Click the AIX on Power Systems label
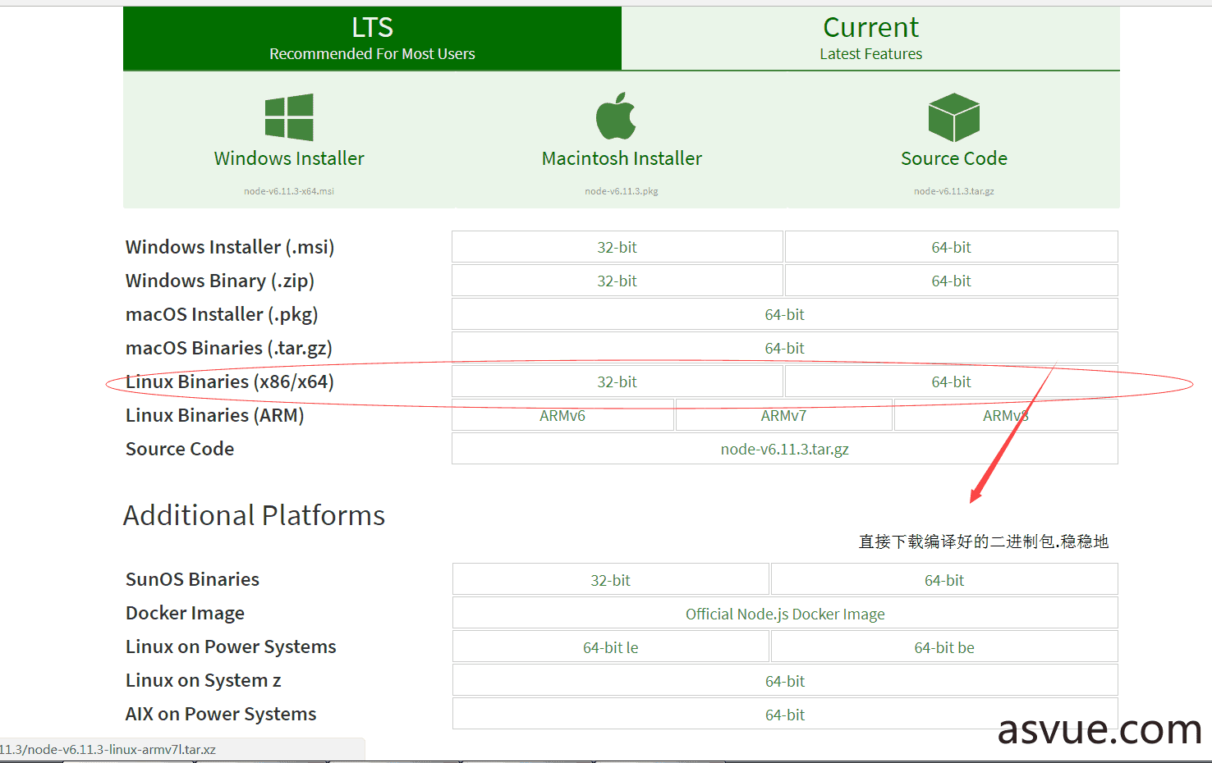The height and width of the screenshot is (763, 1212). [221, 714]
